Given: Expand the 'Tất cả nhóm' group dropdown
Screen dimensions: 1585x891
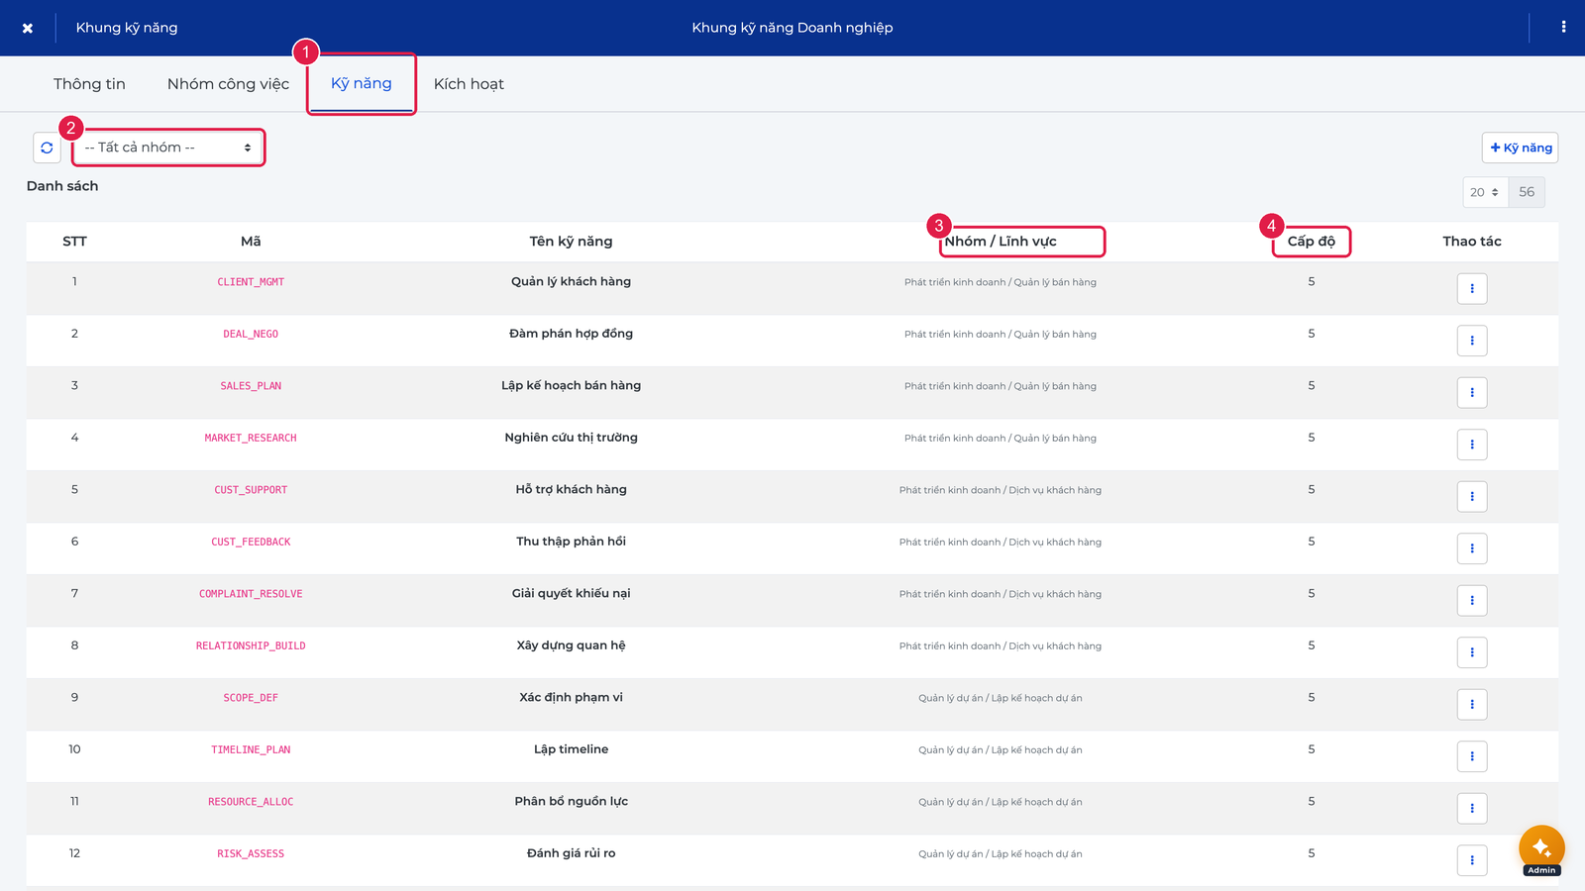Looking at the screenshot, I should pyautogui.click(x=168, y=148).
